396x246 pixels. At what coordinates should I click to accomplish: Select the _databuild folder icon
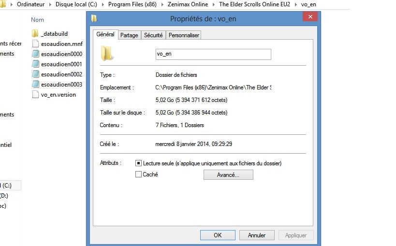tap(35, 33)
